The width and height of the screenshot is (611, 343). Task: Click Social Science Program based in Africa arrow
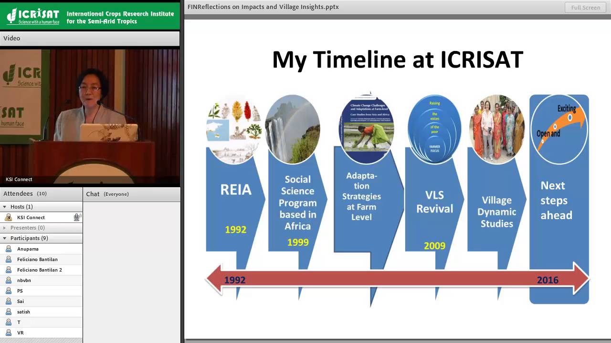point(297,210)
